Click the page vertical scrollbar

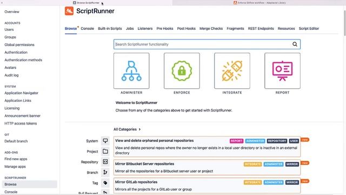point(344,23)
